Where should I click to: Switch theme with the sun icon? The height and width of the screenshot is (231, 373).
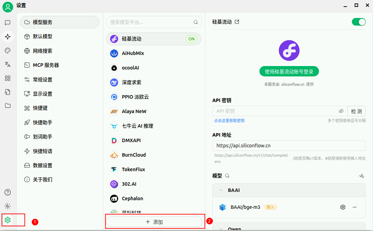[x=8, y=206]
